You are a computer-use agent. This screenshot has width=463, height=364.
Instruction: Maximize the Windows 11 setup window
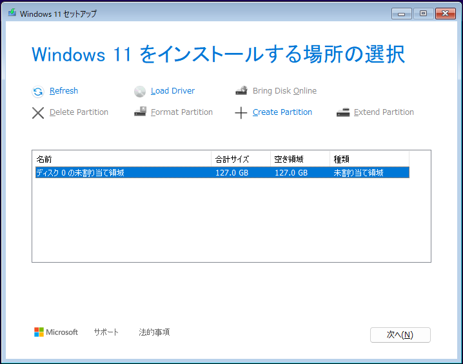(x=424, y=14)
